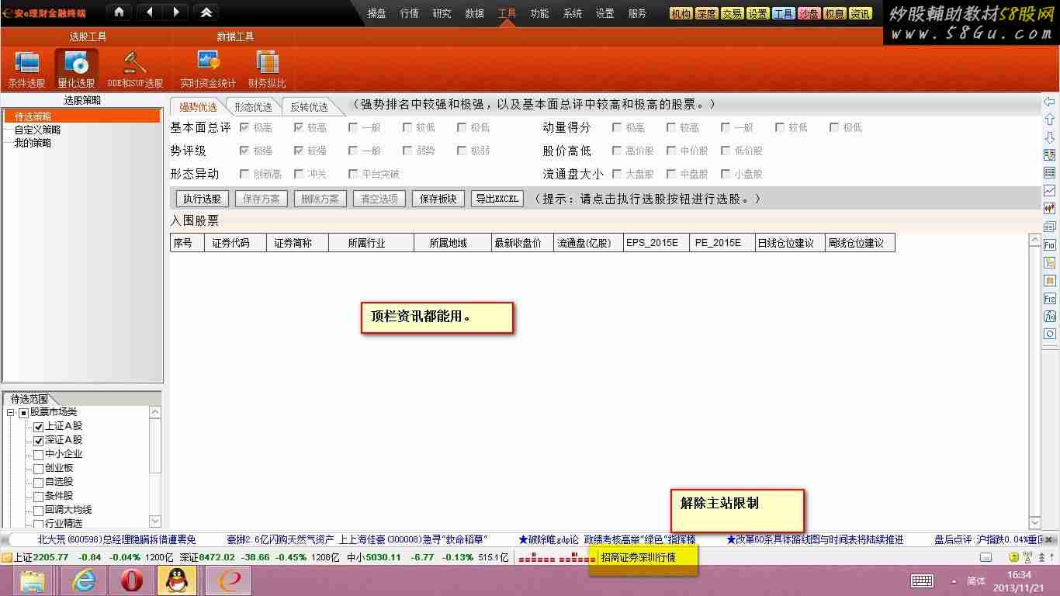Enable 条件股 checkbox
The width and height of the screenshot is (1060, 596).
click(38, 497)
